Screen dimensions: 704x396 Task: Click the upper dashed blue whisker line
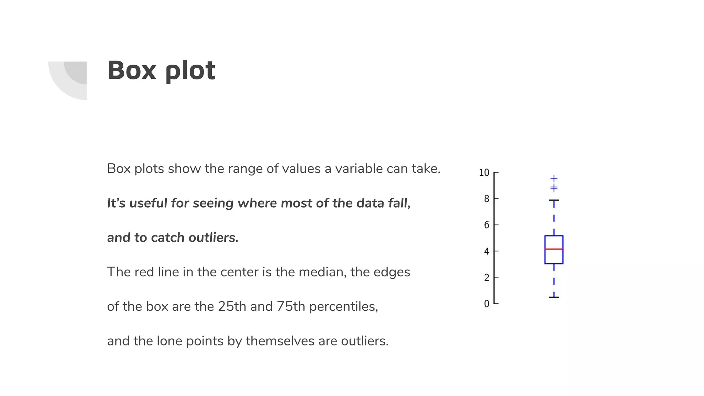(x=554, y=218)
